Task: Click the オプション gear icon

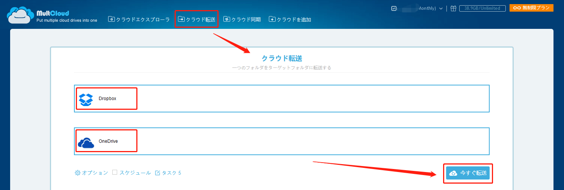Action: click(x=78, y=173)
